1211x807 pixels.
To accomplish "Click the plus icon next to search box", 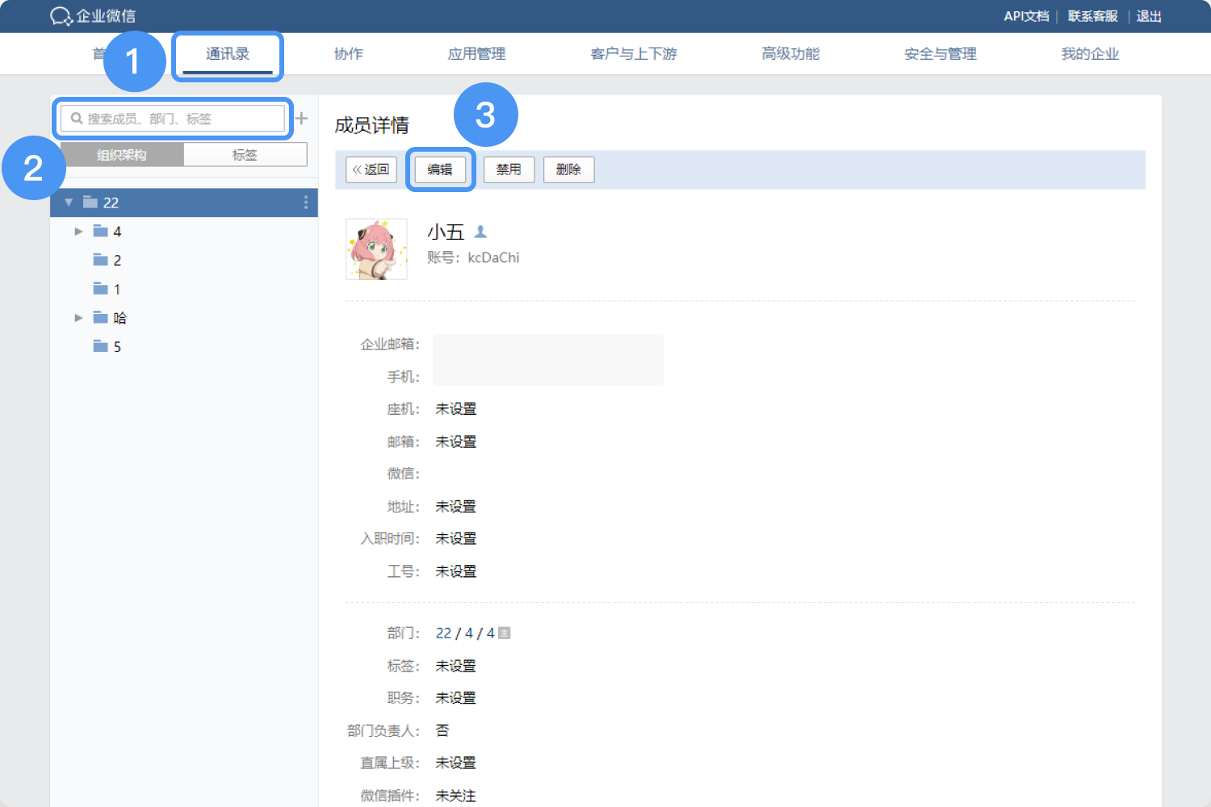I will coord(301,119).
